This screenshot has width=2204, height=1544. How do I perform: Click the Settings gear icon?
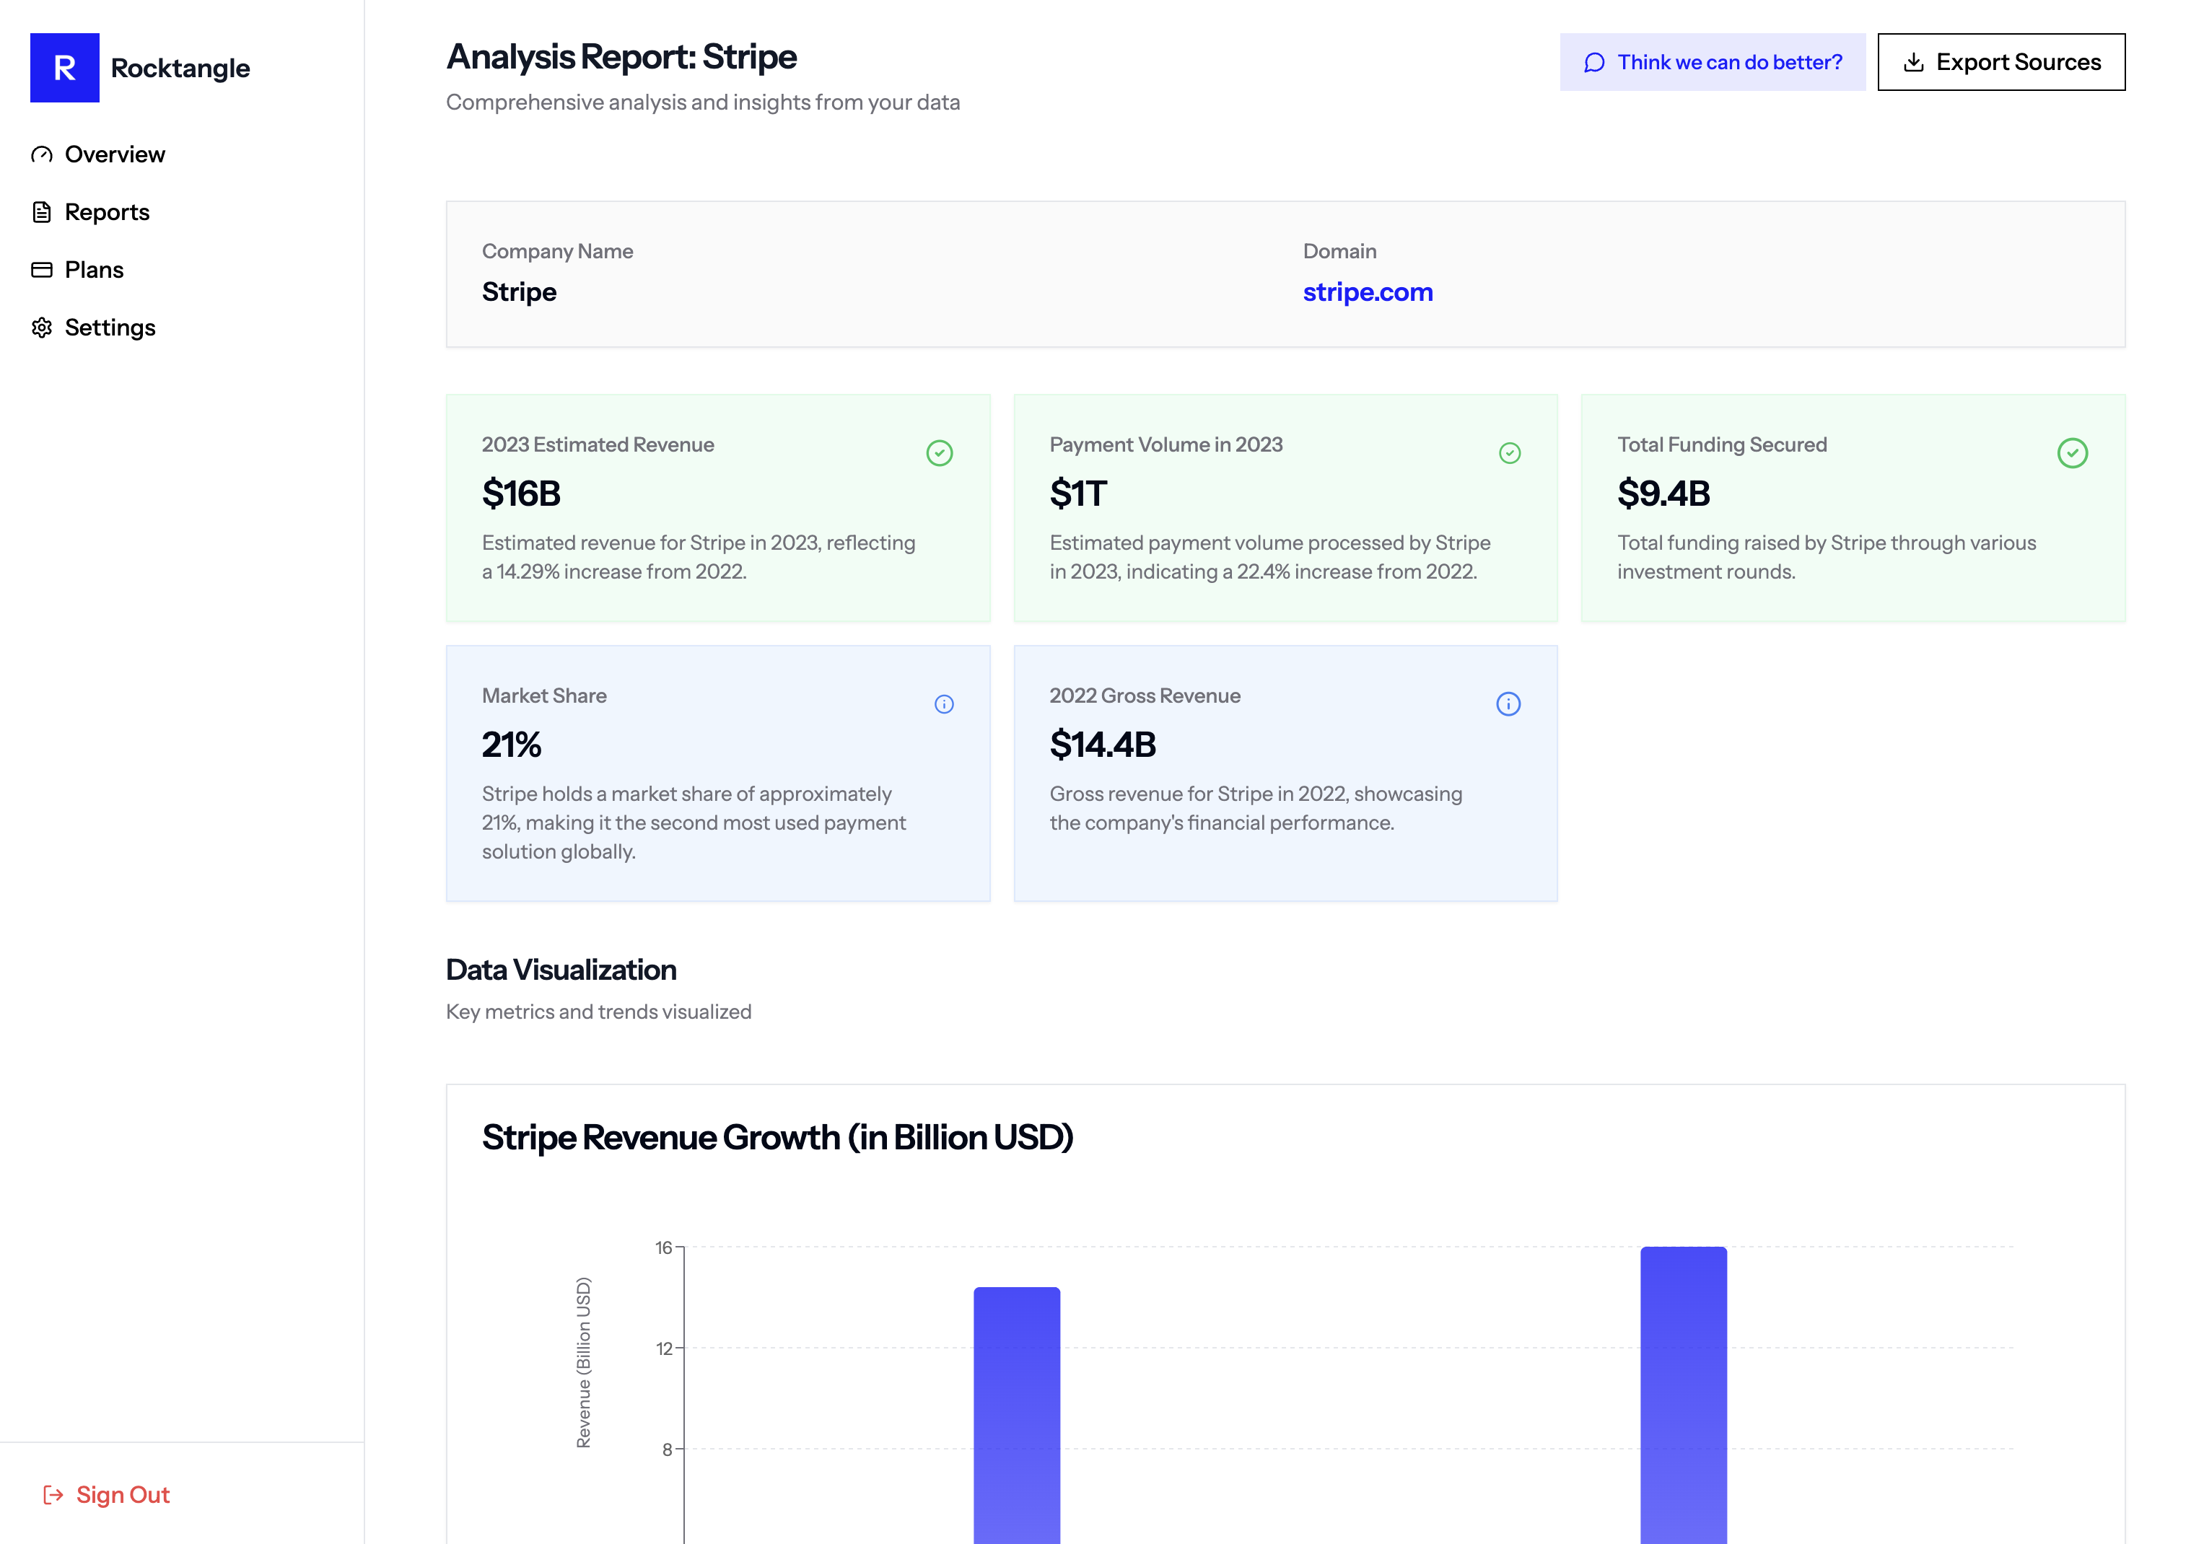(x=41, y=328)
